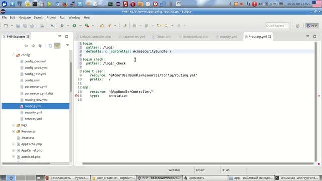Click Collapse All in PHP Explorer
This screenshot has height=181, width=322.
click(x=50, y=46)
